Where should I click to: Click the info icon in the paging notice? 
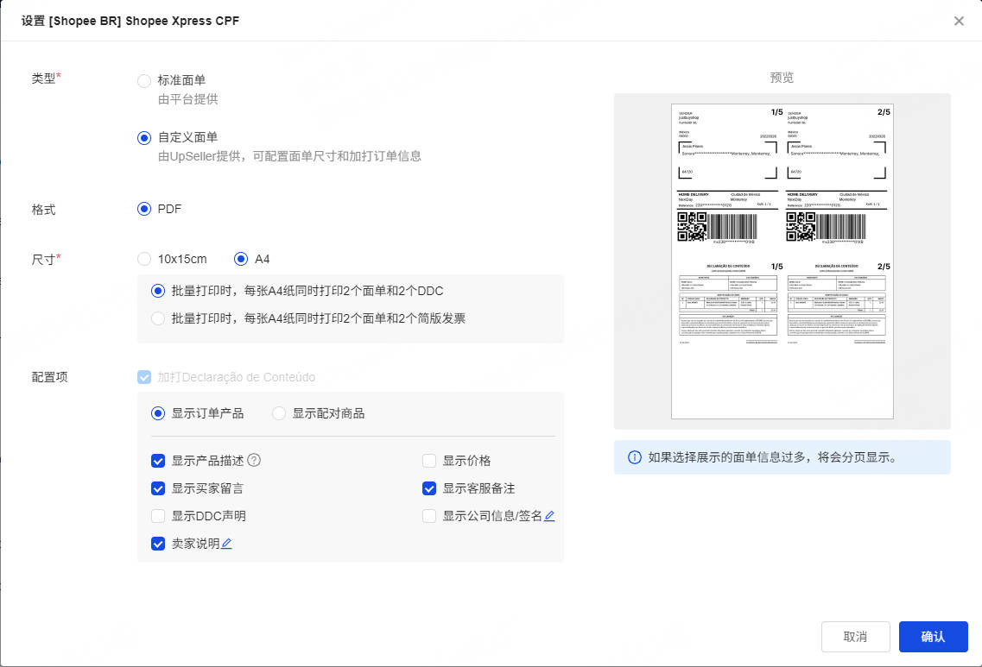click(635, 457)
